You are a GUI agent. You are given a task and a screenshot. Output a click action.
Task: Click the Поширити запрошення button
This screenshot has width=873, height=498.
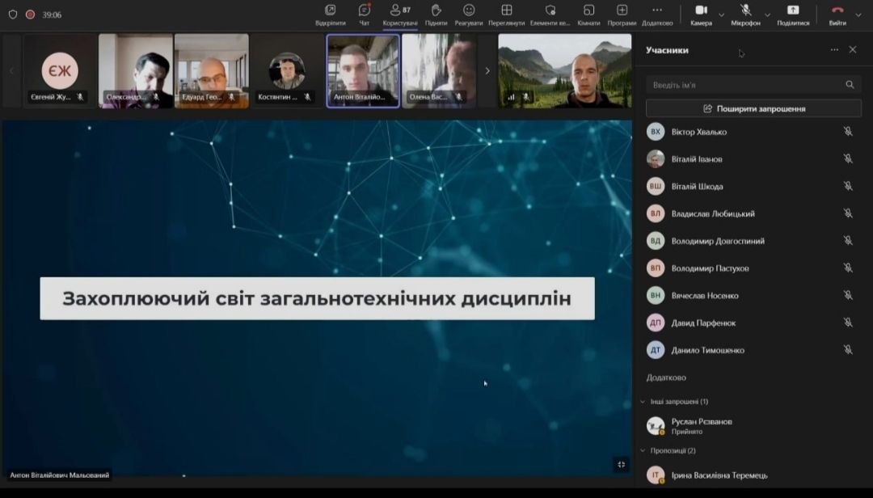point(753,108)
